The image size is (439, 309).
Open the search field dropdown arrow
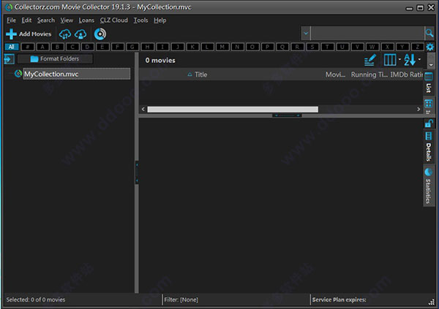point(306,34)
